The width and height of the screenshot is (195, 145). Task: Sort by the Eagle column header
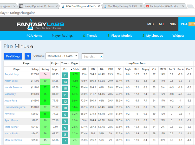click(x=128, y=69)
